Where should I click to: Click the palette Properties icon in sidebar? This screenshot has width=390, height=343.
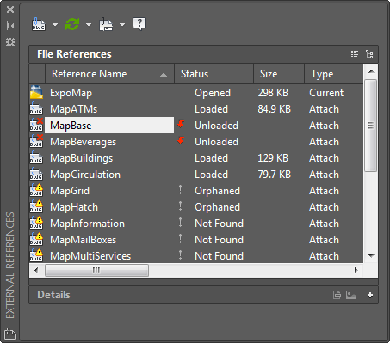(10, 42)
